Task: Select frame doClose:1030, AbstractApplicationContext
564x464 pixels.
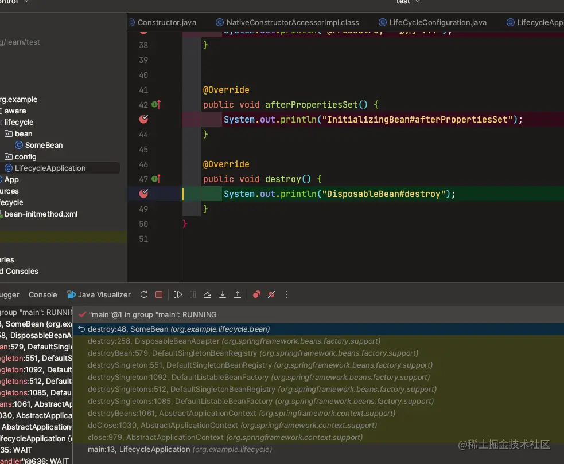Action: (318, 425)
